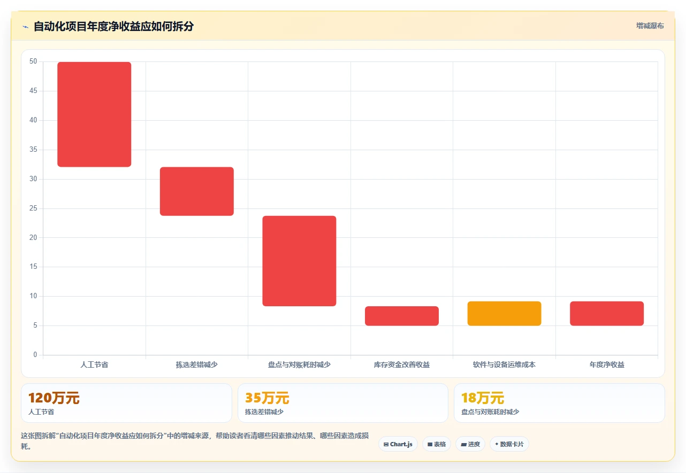Select the 库存资金改善收益 bar

[x=402, y=316]
